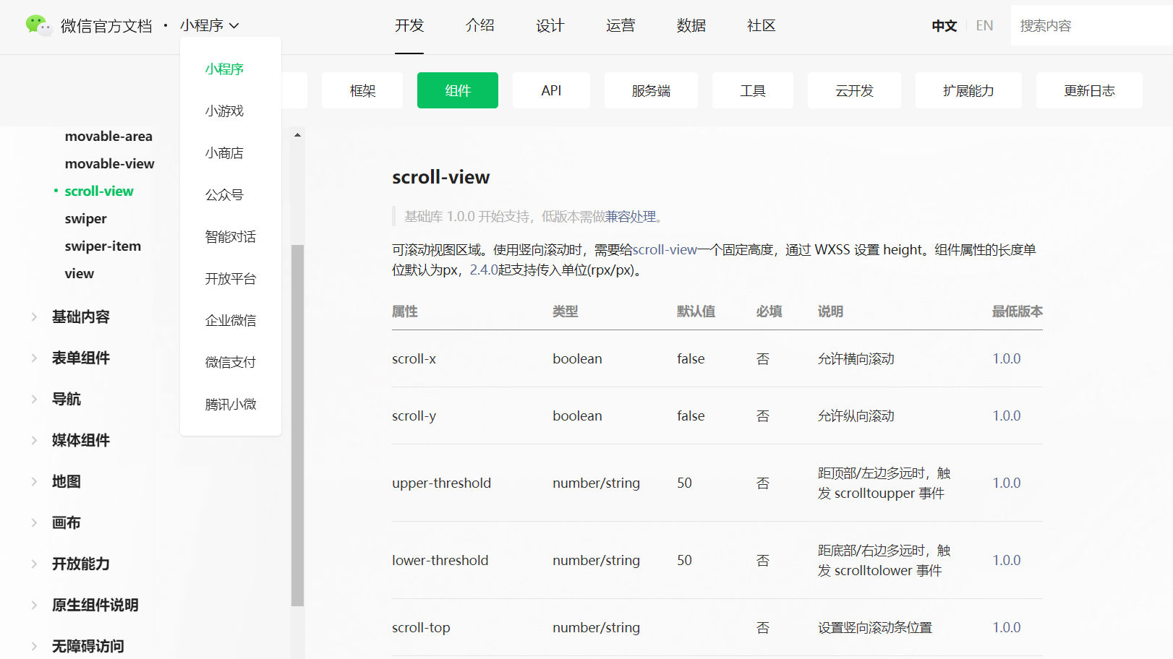Open 1.0.0 version link for scroll-y

tap(1006, 416)
